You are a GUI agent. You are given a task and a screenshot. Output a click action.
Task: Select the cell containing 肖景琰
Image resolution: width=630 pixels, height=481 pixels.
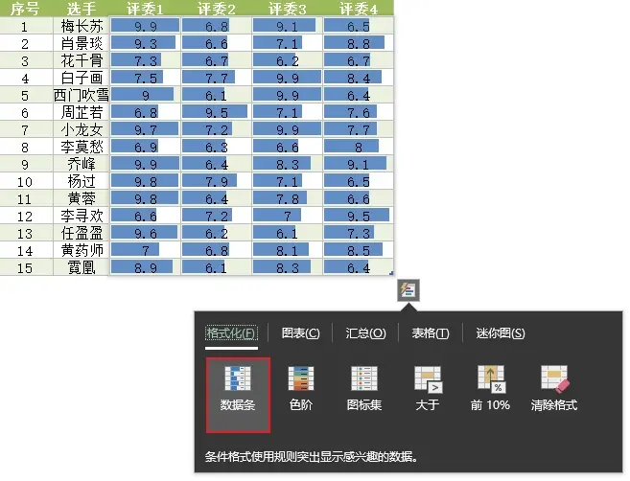pos(82,43)
